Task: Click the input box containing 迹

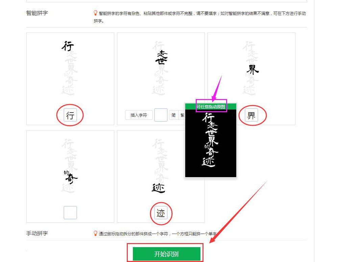Action: pyautogui.click(x=161, y=213)
